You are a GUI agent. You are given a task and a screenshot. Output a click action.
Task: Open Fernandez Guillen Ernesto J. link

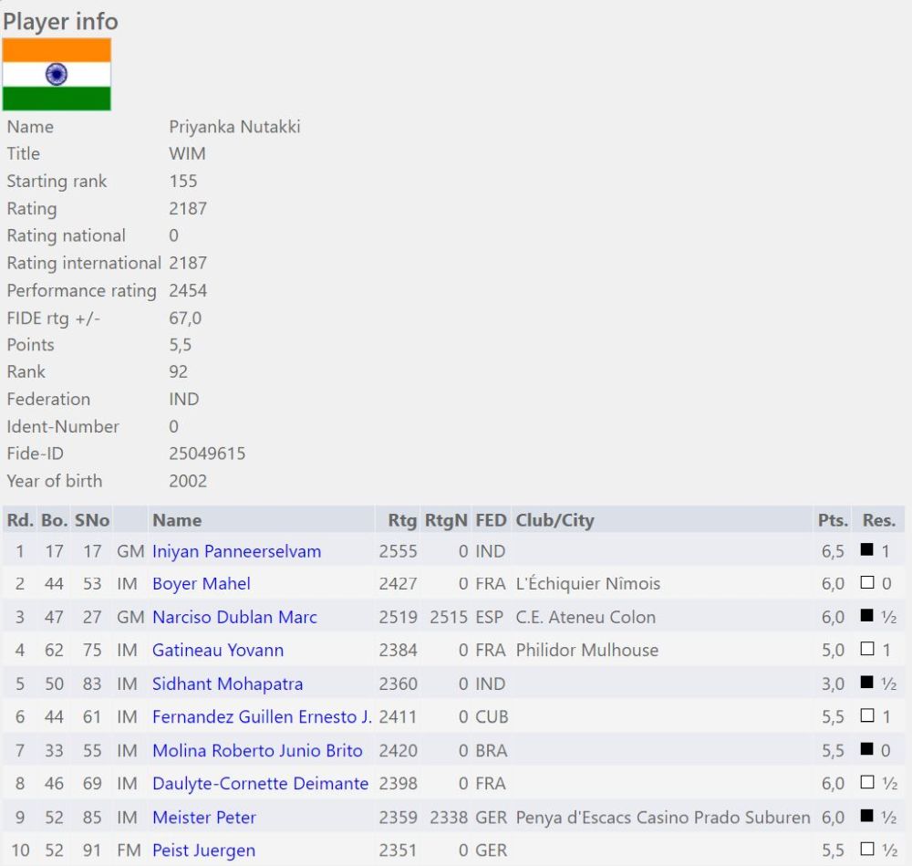pyautogui.click(x=262, y=717)
